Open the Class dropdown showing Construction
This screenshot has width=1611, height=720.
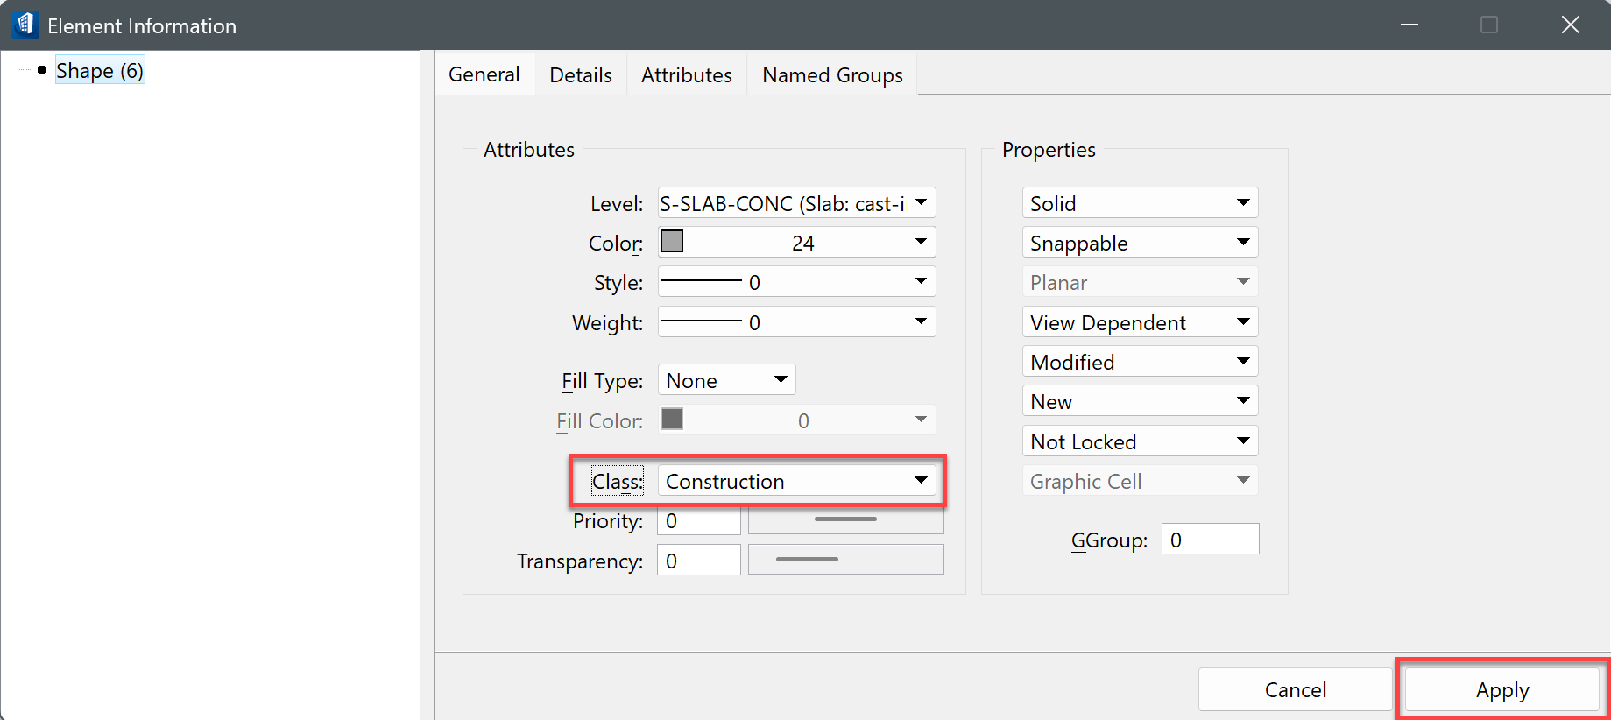pos(921,481)
